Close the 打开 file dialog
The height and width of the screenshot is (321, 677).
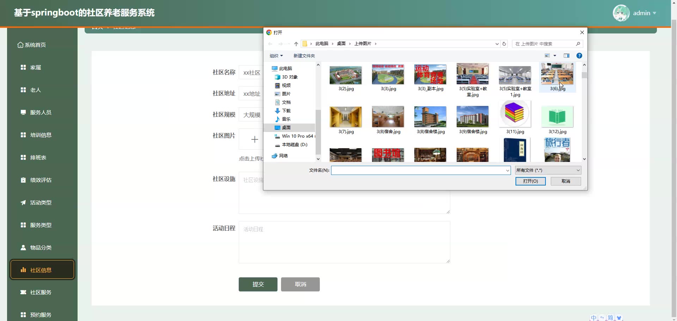click(582, 32)
